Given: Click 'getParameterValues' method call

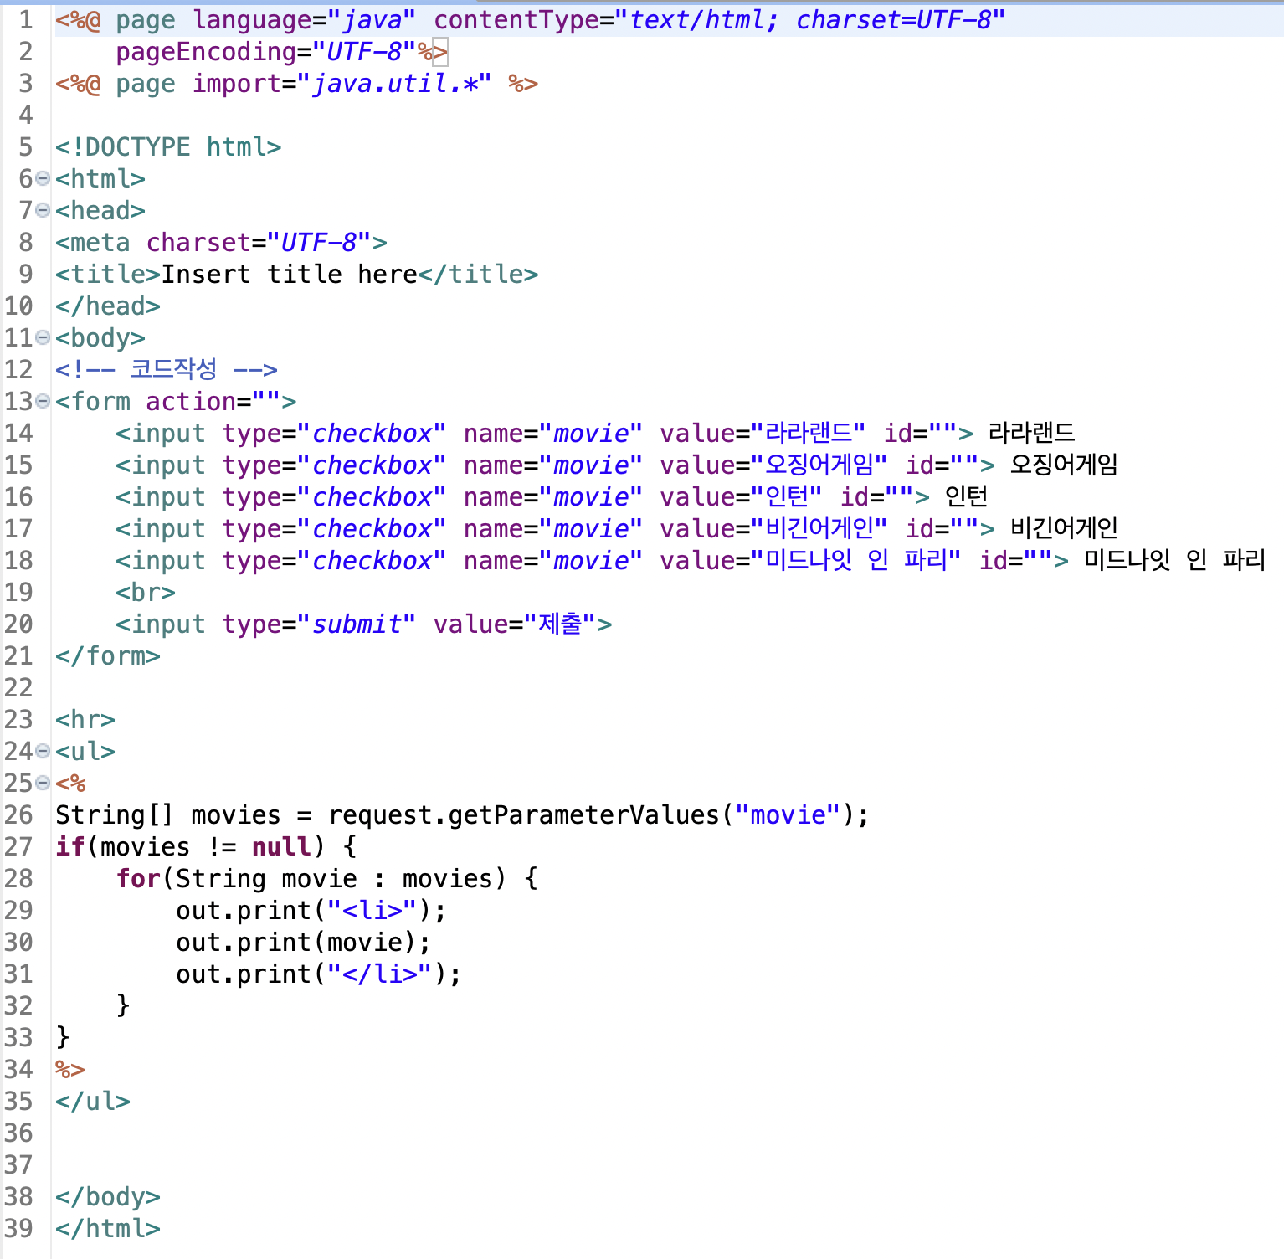Looking at the screenshot, I should tap(584, 815).
